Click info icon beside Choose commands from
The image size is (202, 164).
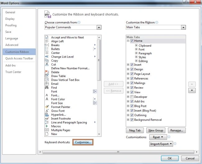click(79, 23)
